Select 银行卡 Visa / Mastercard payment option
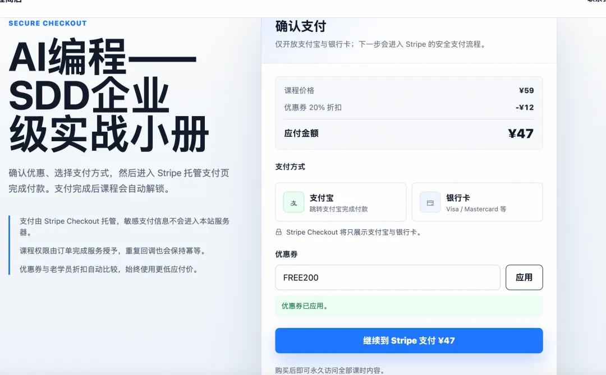Viewport: 606px width, 375px height. pos(478,202)
